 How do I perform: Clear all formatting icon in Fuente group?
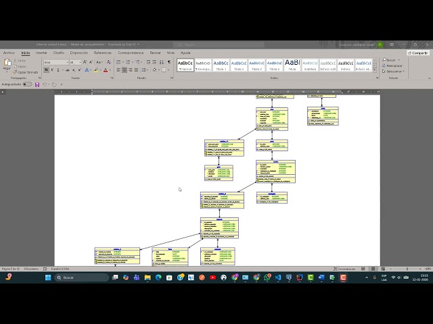109,62
